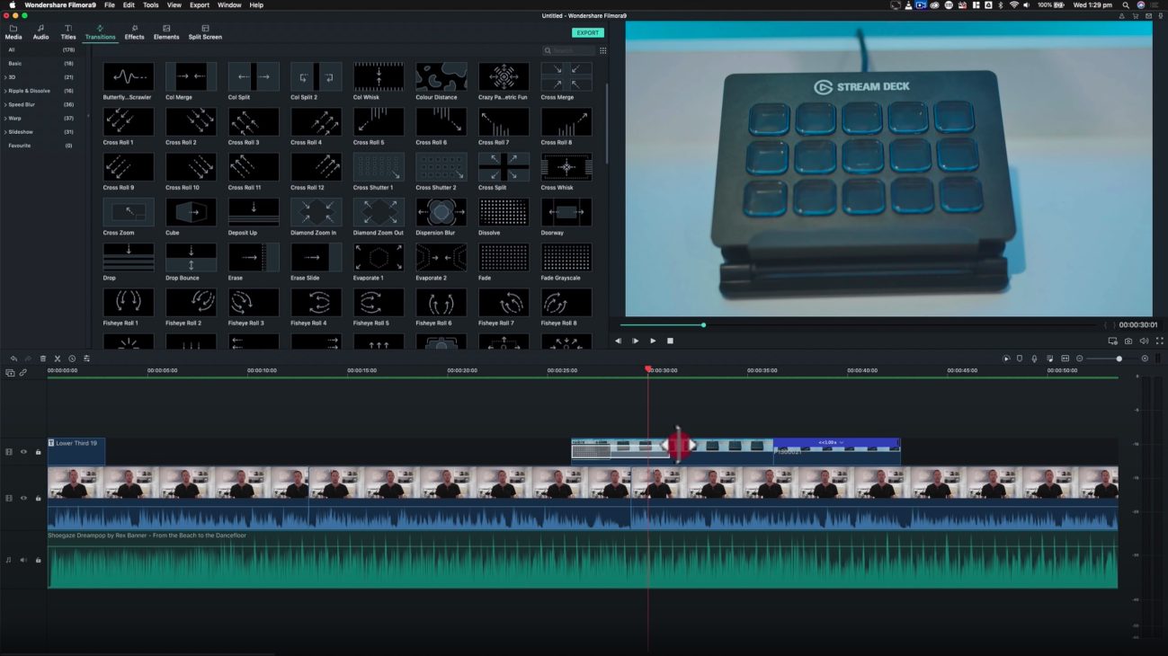Image resolution: width=1168 pixels, height=656 pixels.
Task: Hide the main video track via eye icon
Action: pos(23,498)
